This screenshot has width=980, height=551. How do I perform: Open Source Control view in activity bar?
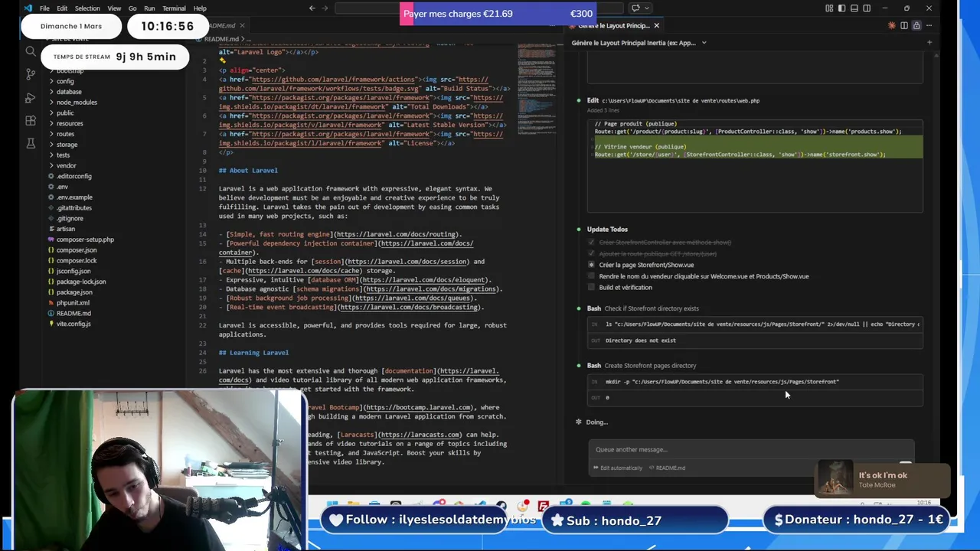click(x=31, y=74)
